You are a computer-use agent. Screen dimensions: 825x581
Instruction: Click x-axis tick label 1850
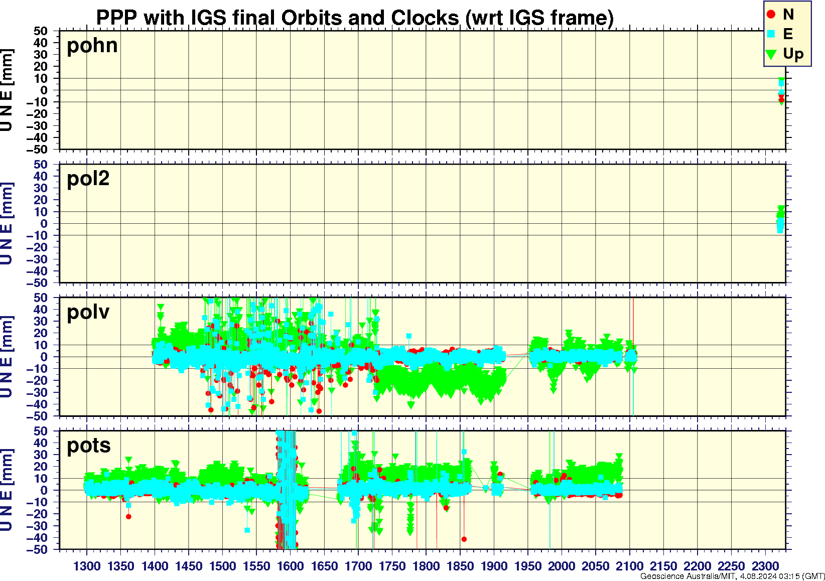[460, 566]
